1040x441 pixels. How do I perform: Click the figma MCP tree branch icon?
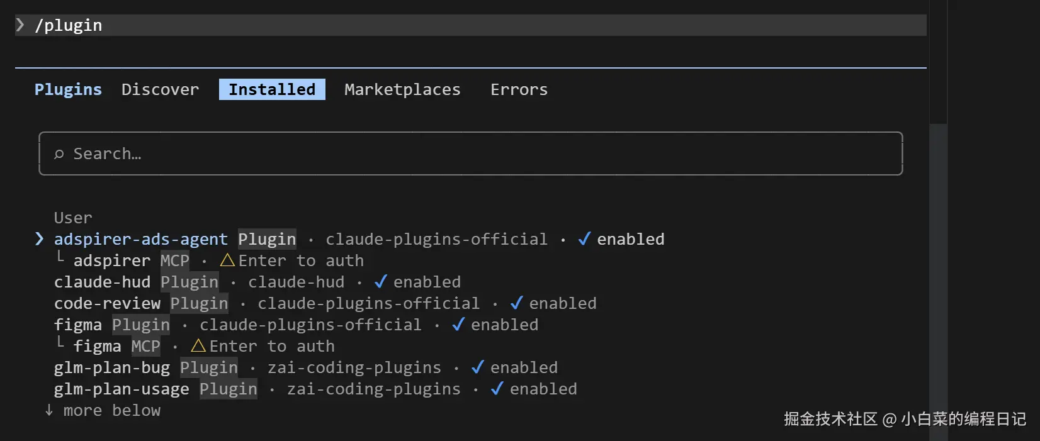click(60, 343)
